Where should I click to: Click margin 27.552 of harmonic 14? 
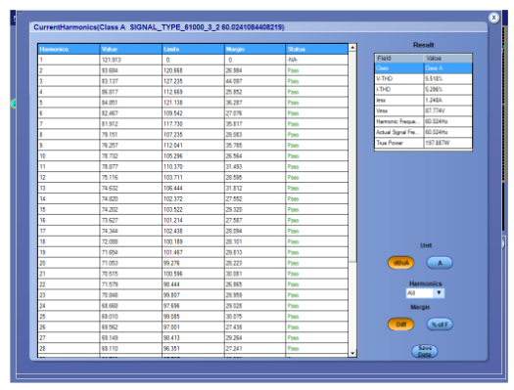234,199
